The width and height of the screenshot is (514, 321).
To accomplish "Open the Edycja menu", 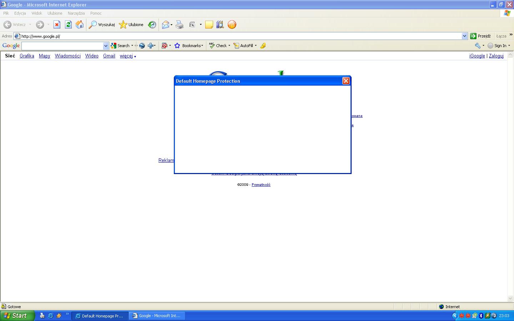I will pos(20,13).
